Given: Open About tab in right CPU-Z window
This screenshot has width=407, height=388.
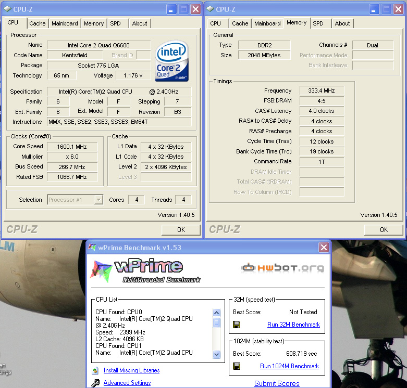Looking at the screenshot, I should coord(342,23).
